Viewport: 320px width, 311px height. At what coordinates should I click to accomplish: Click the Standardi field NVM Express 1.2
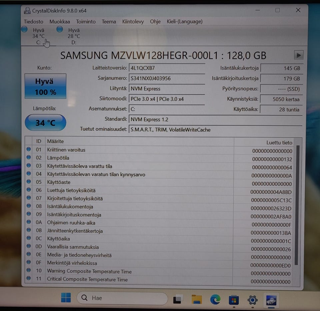coord(215,119)
